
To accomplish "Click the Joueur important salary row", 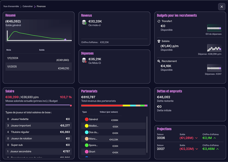I will (x=39, y=125).
